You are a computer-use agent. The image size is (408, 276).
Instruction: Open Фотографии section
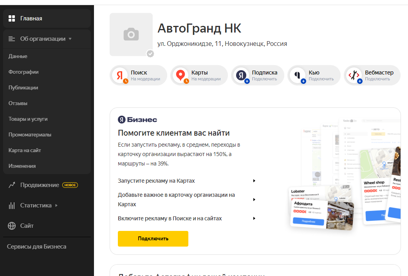click(23, 72)
